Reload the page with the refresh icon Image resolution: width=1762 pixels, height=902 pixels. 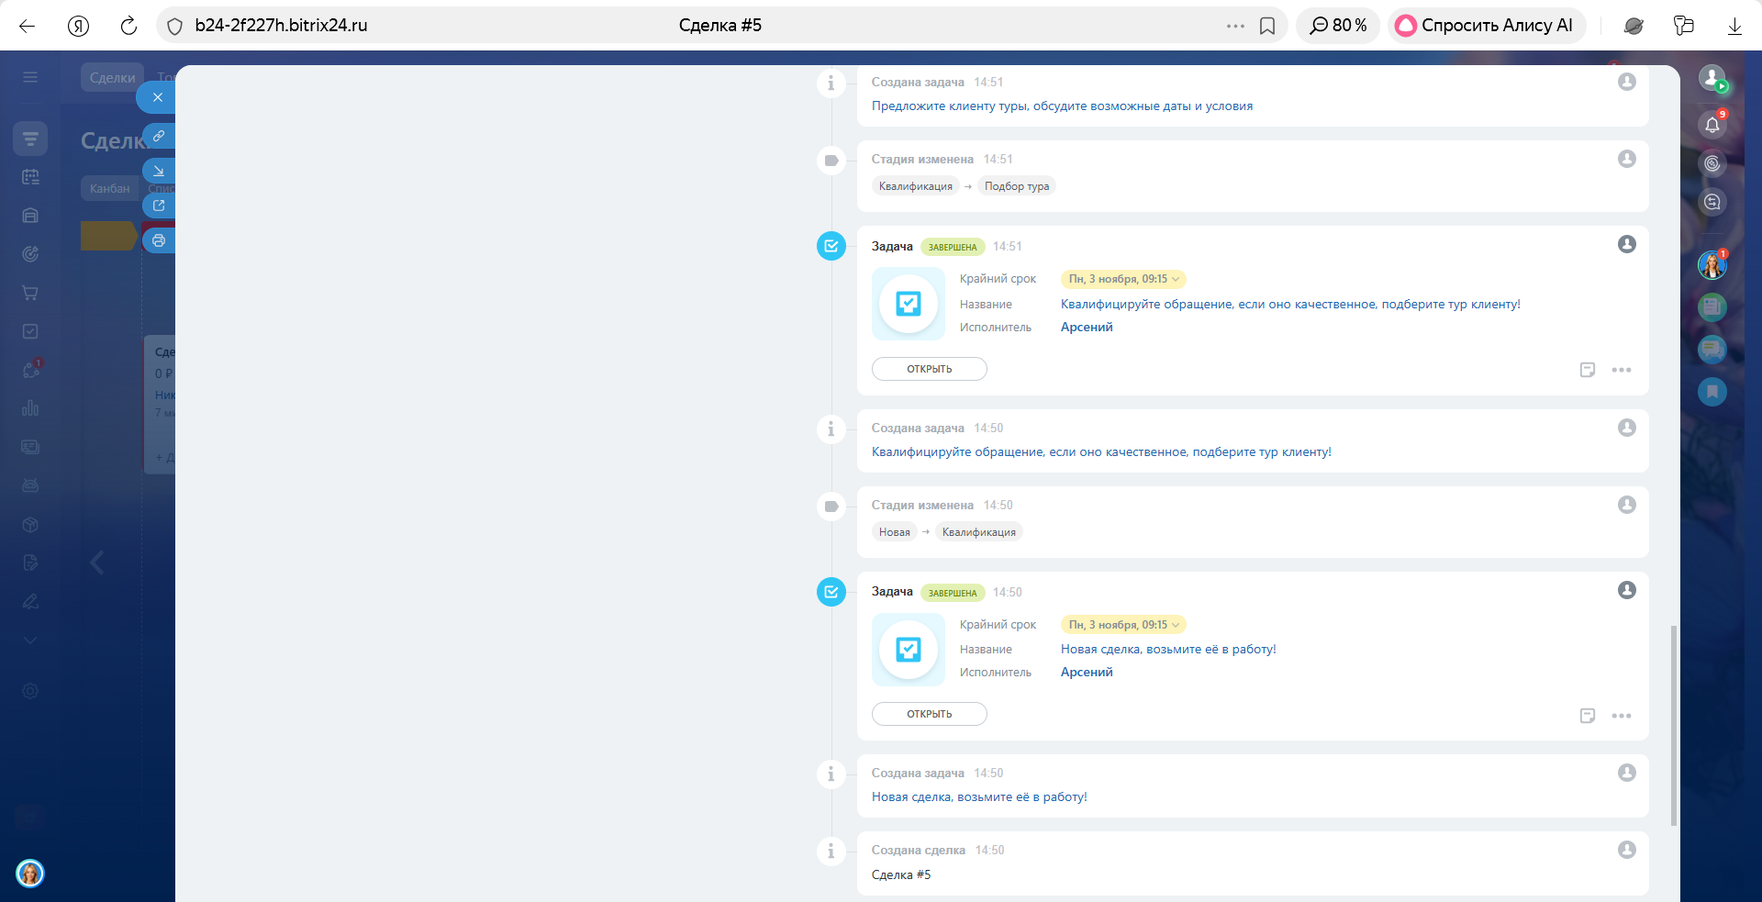[x=128, y=26]
